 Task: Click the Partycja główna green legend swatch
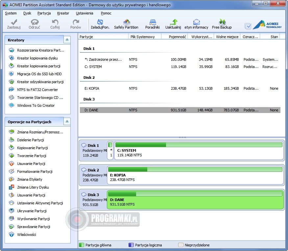point(81,245)
